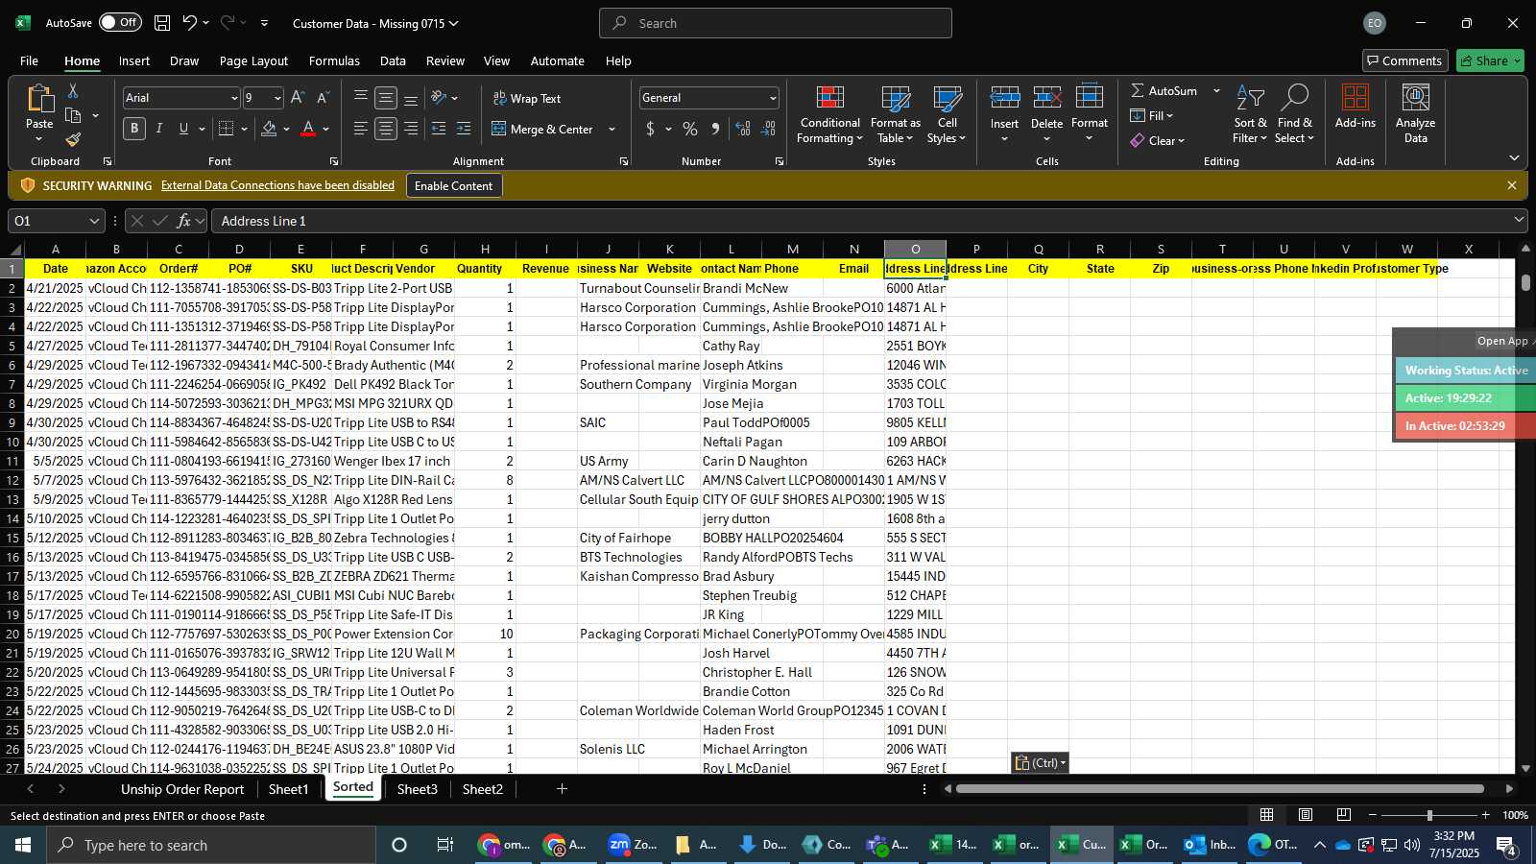Click the Decrease Indent icon

439,129
